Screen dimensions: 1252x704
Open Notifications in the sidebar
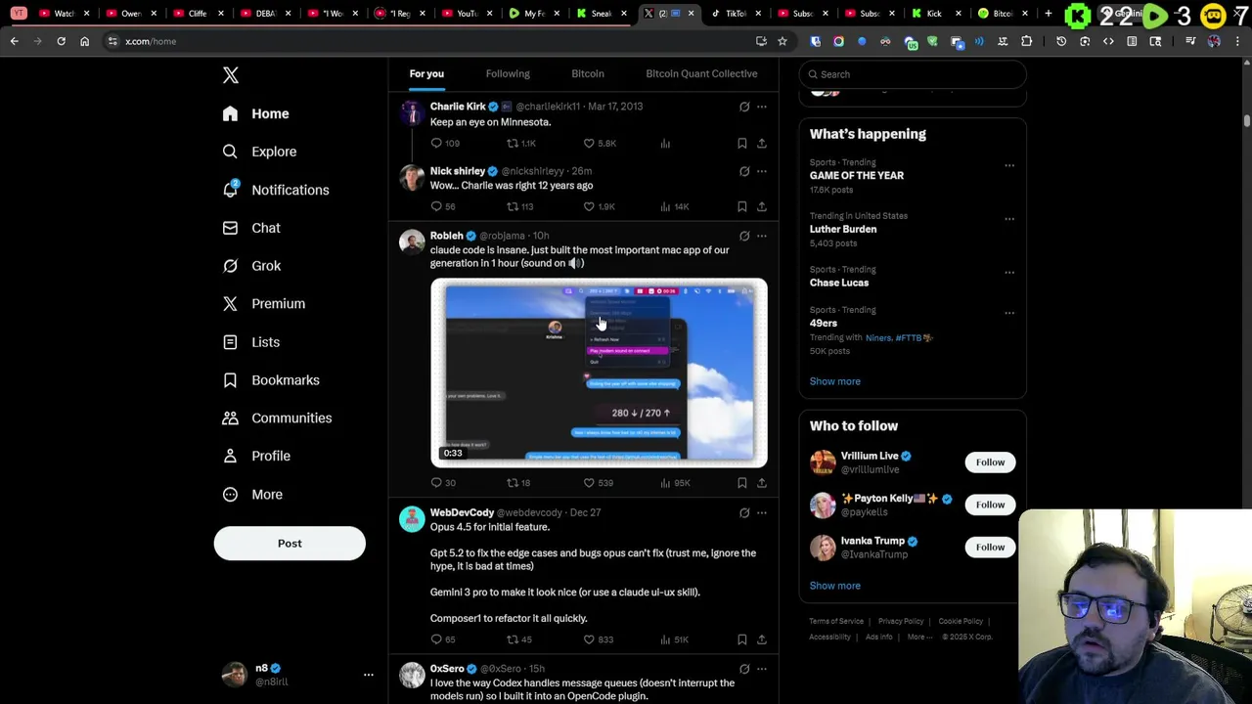click(x=276, y=190)
